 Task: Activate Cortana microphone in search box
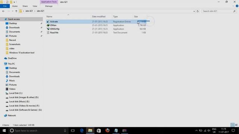coord(65,131)
